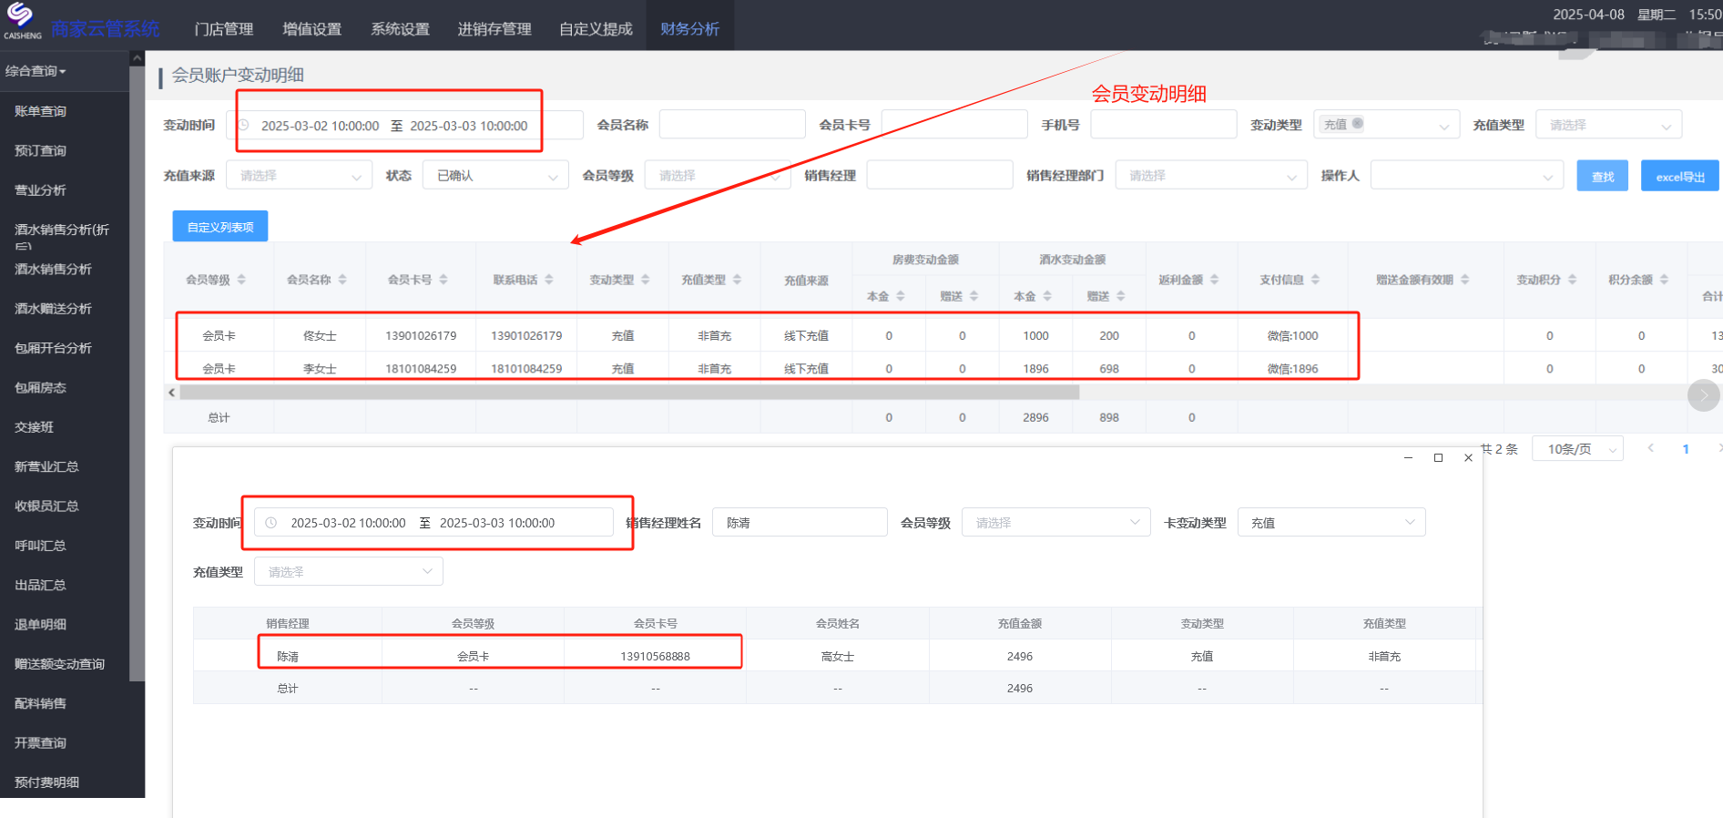Click 自定义列表项 button
The image size is (1723, 818).
220,226
